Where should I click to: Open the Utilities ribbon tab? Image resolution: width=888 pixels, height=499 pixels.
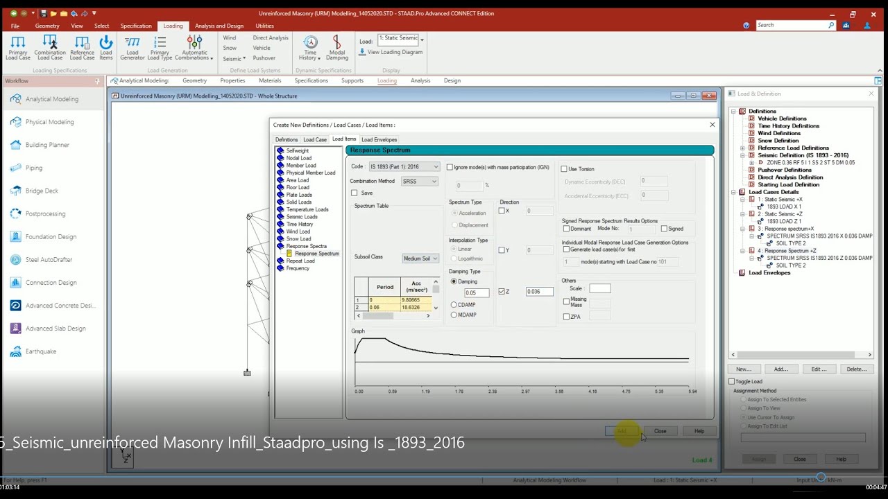[x=264, y=26]
